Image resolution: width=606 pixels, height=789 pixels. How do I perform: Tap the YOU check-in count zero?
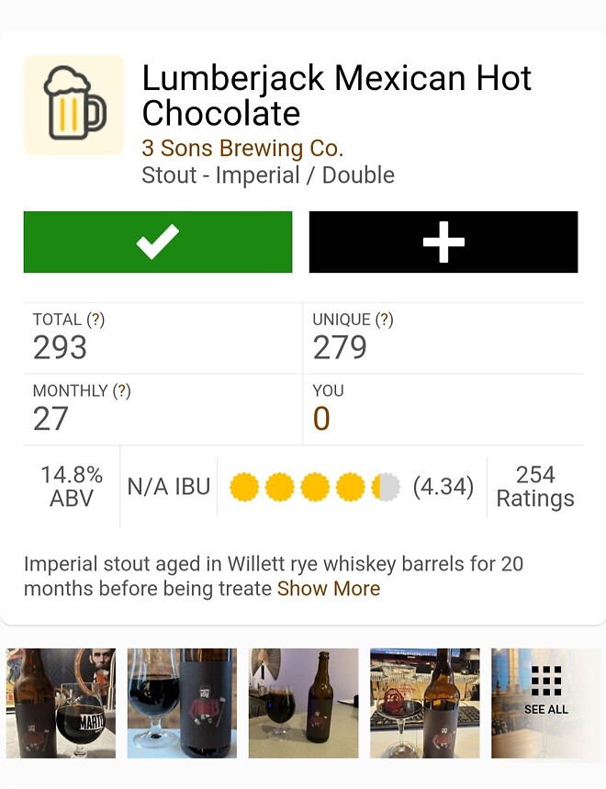coord(321,419)
